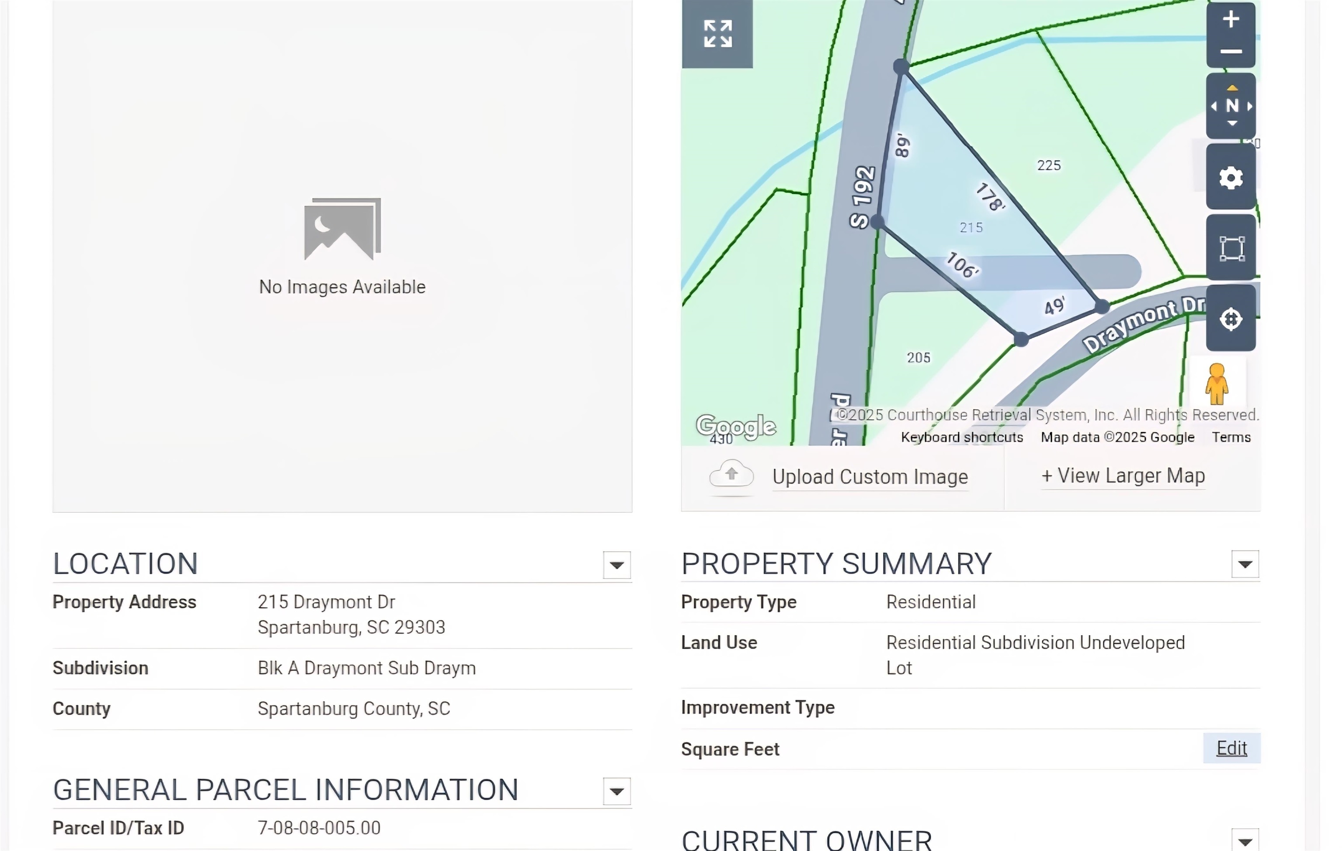Click the N compass rotation control

pyautogui.click(x=1232, y=106)
